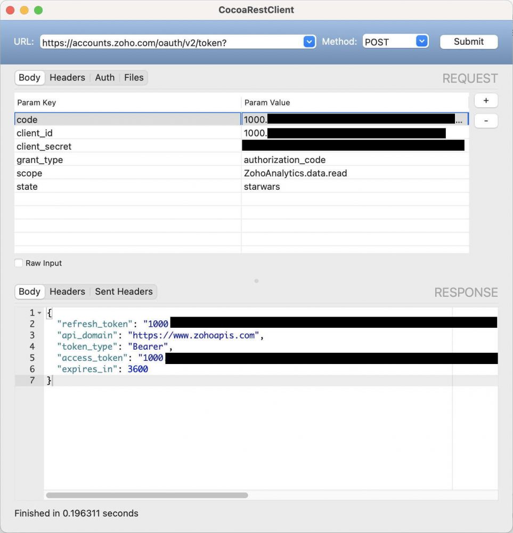Select the request Body tab

point(29,77)
